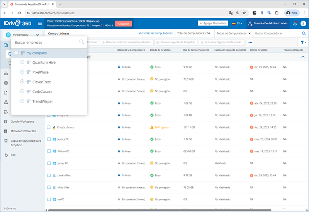Open the filter funnel icon

point(303,42)
